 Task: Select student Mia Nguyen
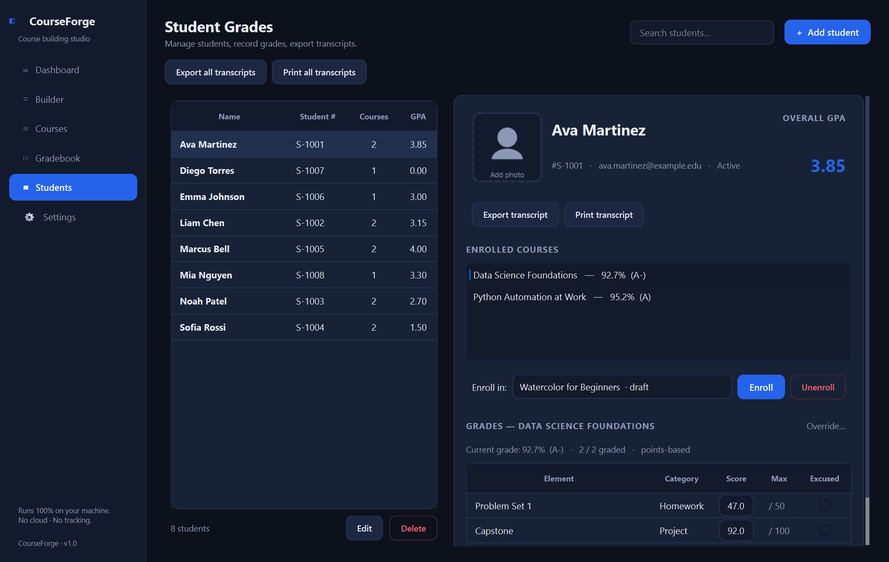click(x=304, y=275)
